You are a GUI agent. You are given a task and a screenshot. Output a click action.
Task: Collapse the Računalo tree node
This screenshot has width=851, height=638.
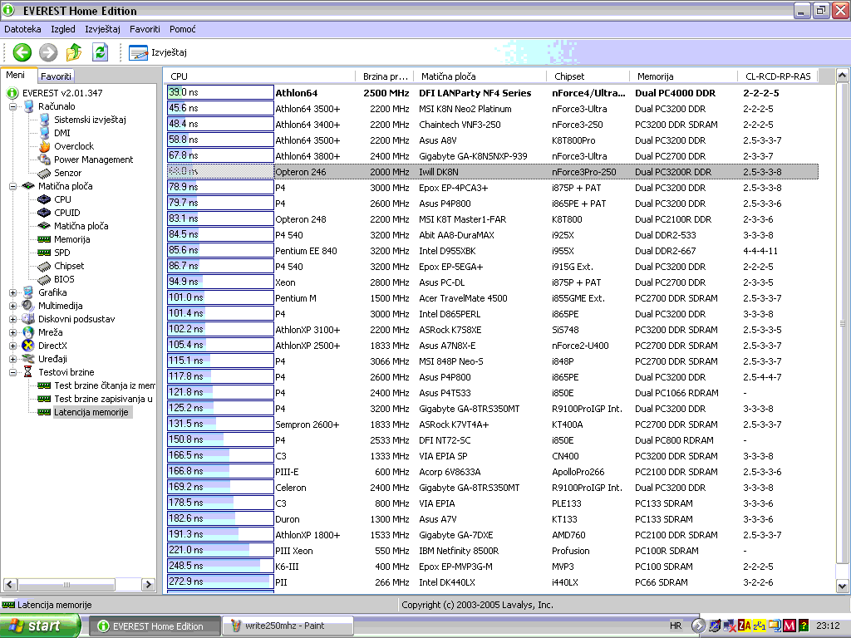(x=13, y=106)
